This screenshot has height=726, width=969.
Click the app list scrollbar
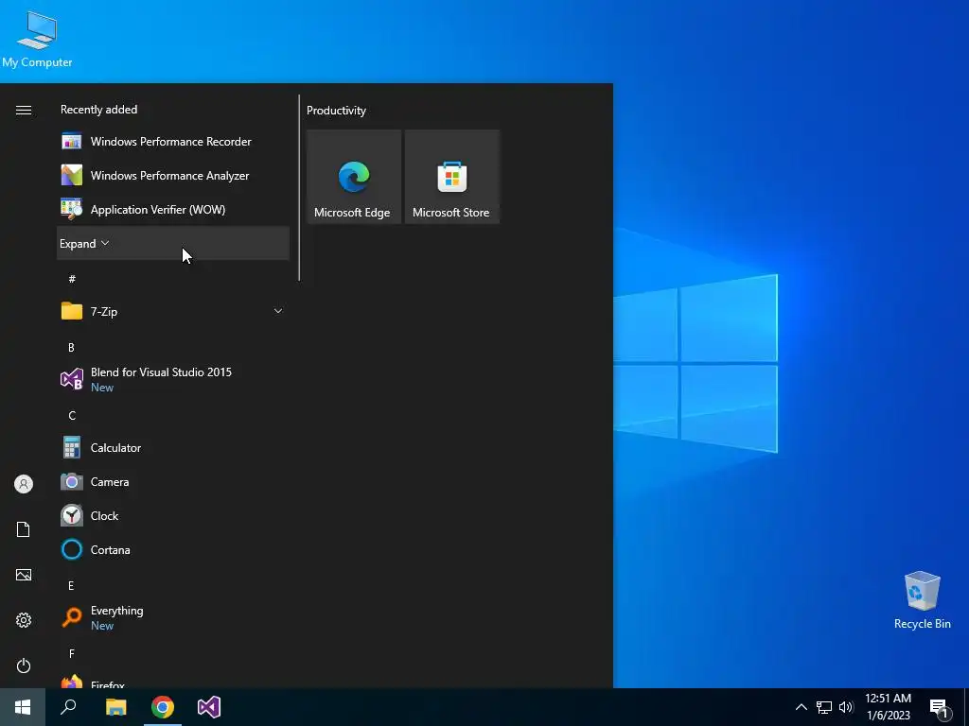coord(299,188)
